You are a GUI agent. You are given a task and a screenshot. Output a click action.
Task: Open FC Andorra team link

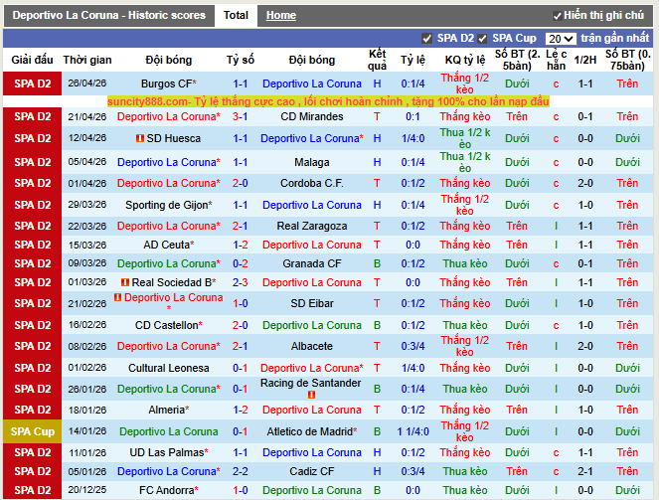[x=166, y=490]
